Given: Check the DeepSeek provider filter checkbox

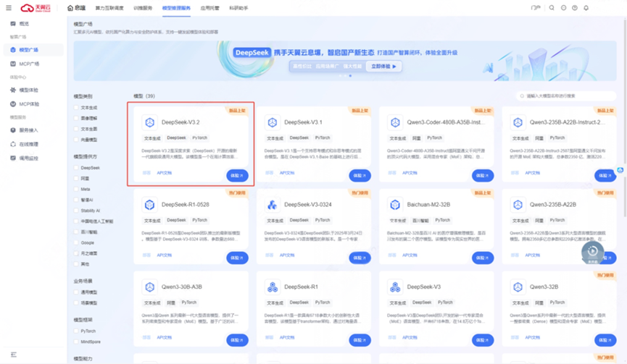Looking at the screenshot, I should click(x=76, y=168).
